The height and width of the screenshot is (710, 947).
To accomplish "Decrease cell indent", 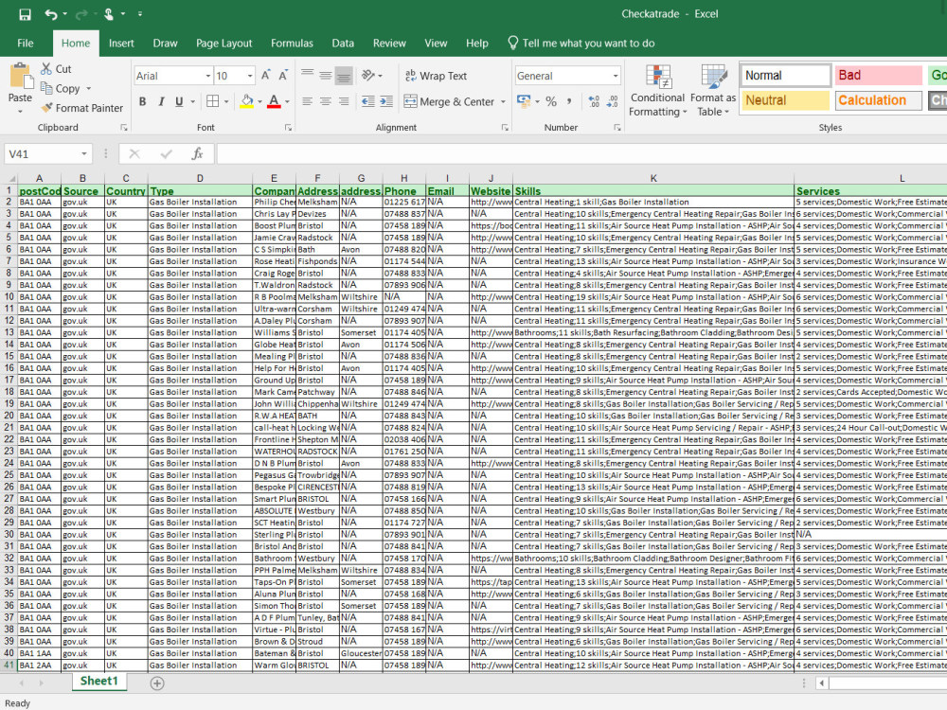I will tap(367, 101).
